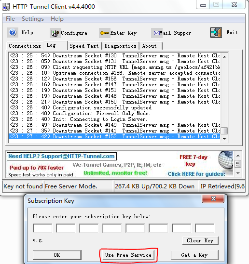Select 'Client requesting HTTP URL' log line

click(114, 67)
